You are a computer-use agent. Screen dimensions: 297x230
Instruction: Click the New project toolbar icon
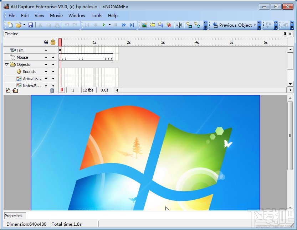[x=10, y=25]
